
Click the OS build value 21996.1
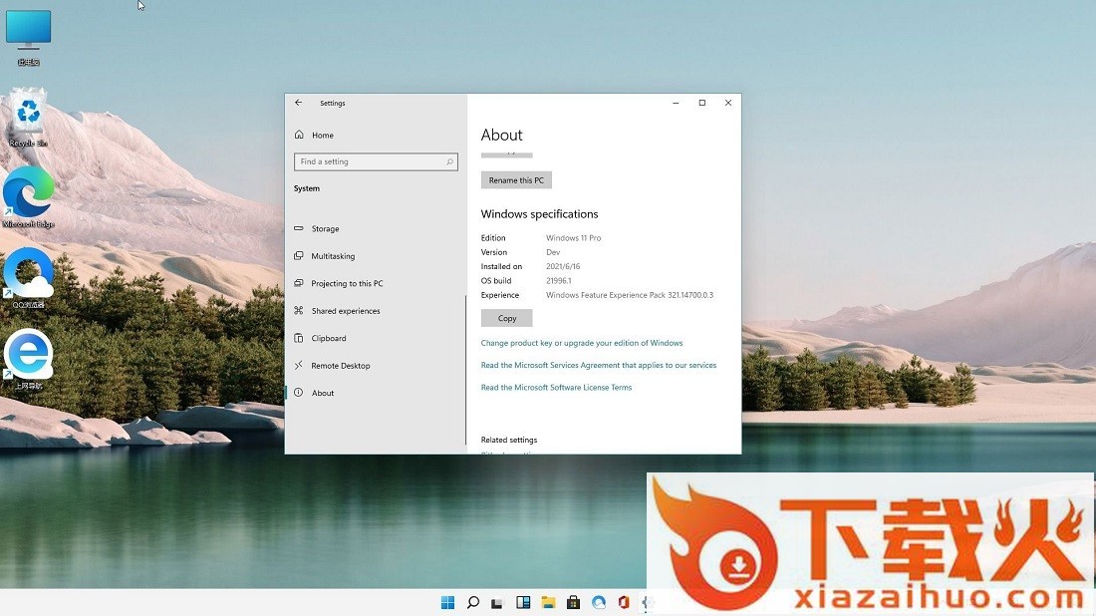[559, 280]
